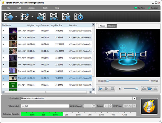The height and width of the screenshot is (123, 162).
Task: Mute the preview speaker icon
Action: [x=120, y=89]
